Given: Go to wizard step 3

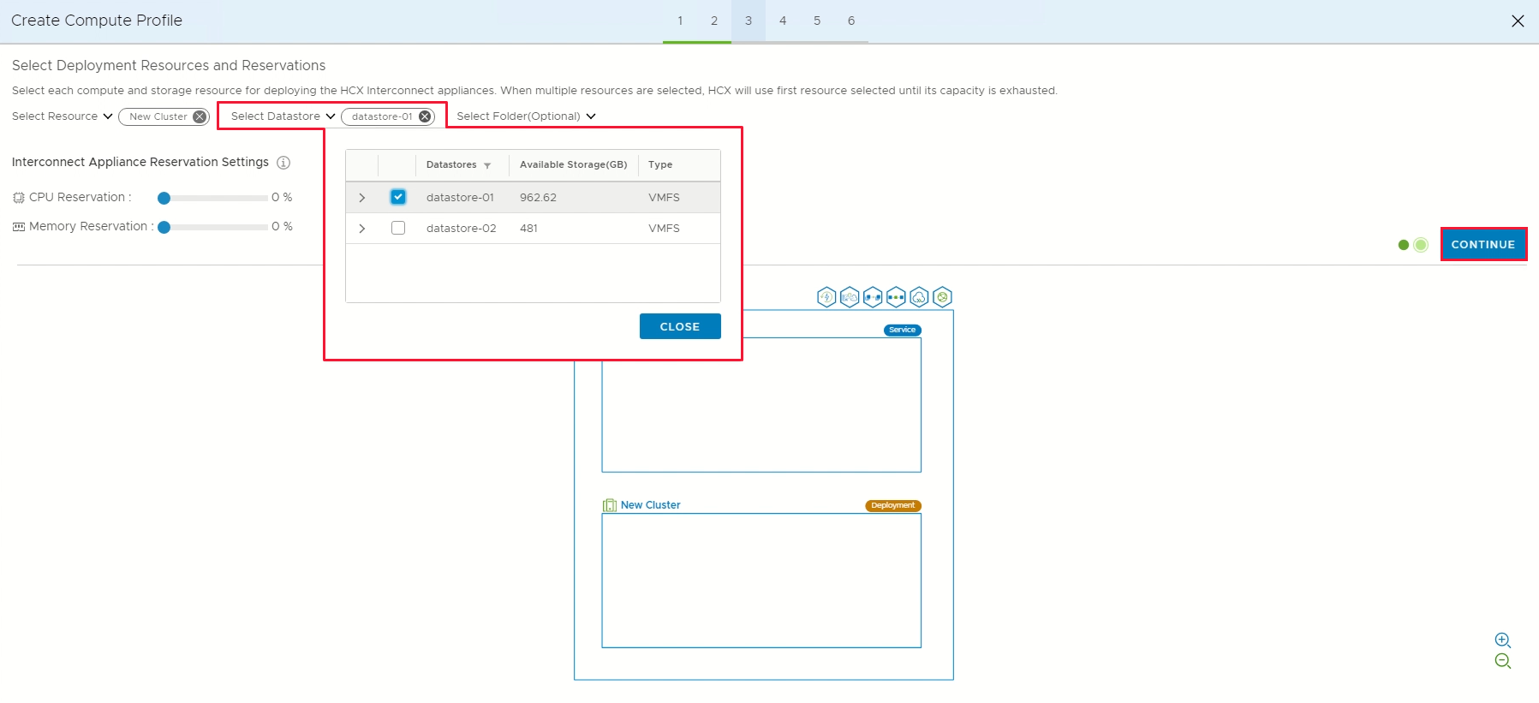Looking at the screenshot, I should tap(749, 21).
